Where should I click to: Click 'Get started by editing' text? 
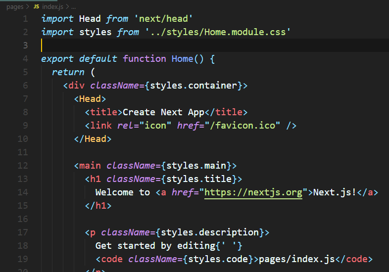pos(155,246)
